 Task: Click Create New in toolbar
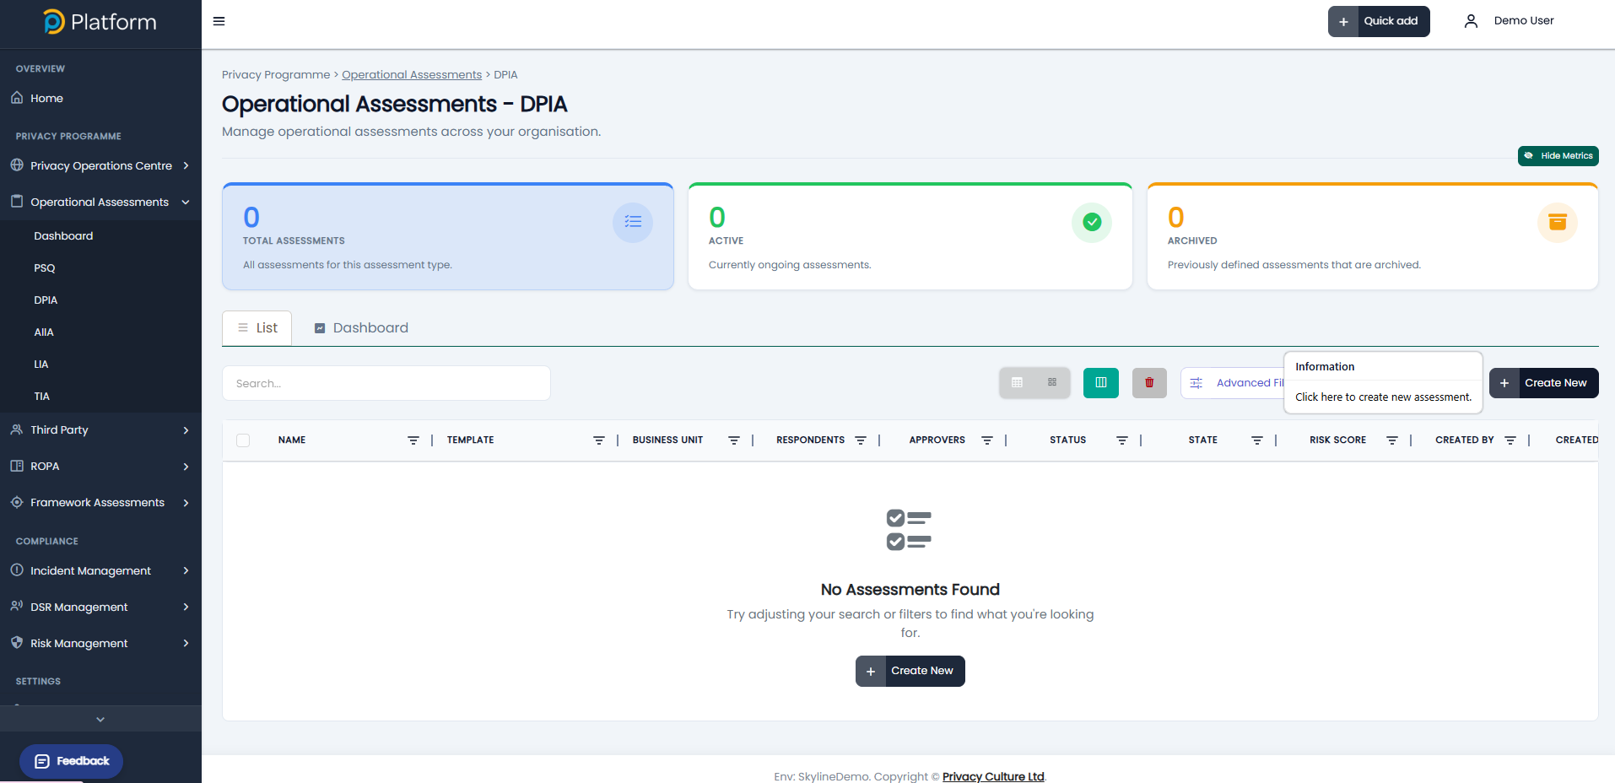(x=1544, y=383)
